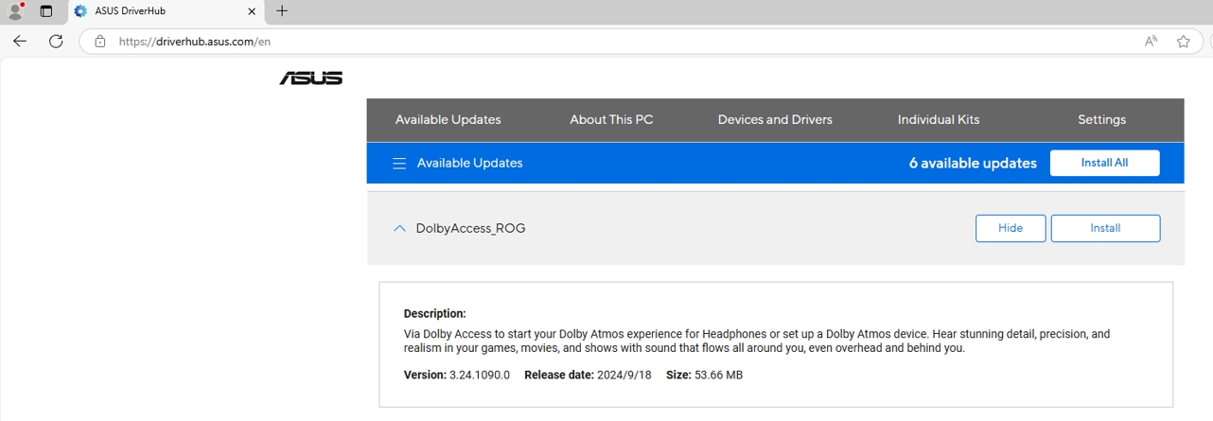Add this page to favorites
This screenshot has height=421, width=1213.
(x=1183, y=42)
